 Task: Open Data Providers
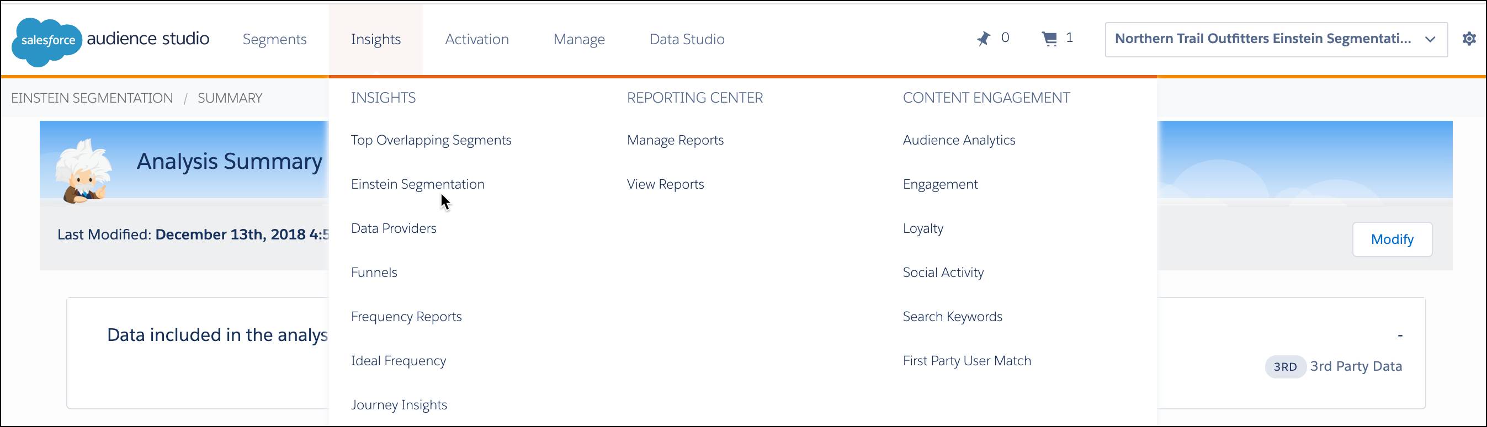pos(393,228)
